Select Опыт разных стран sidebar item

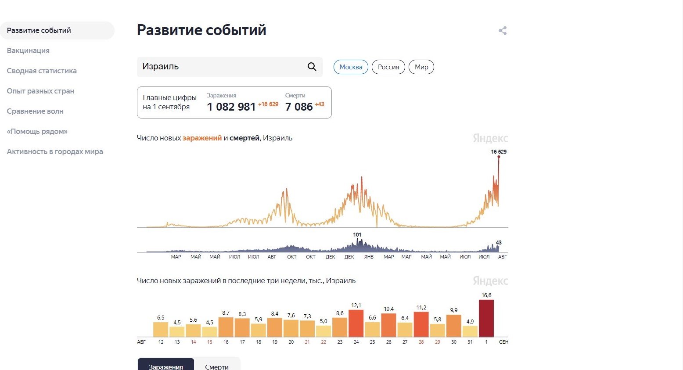pyautogui.click(x=40, y=91)
